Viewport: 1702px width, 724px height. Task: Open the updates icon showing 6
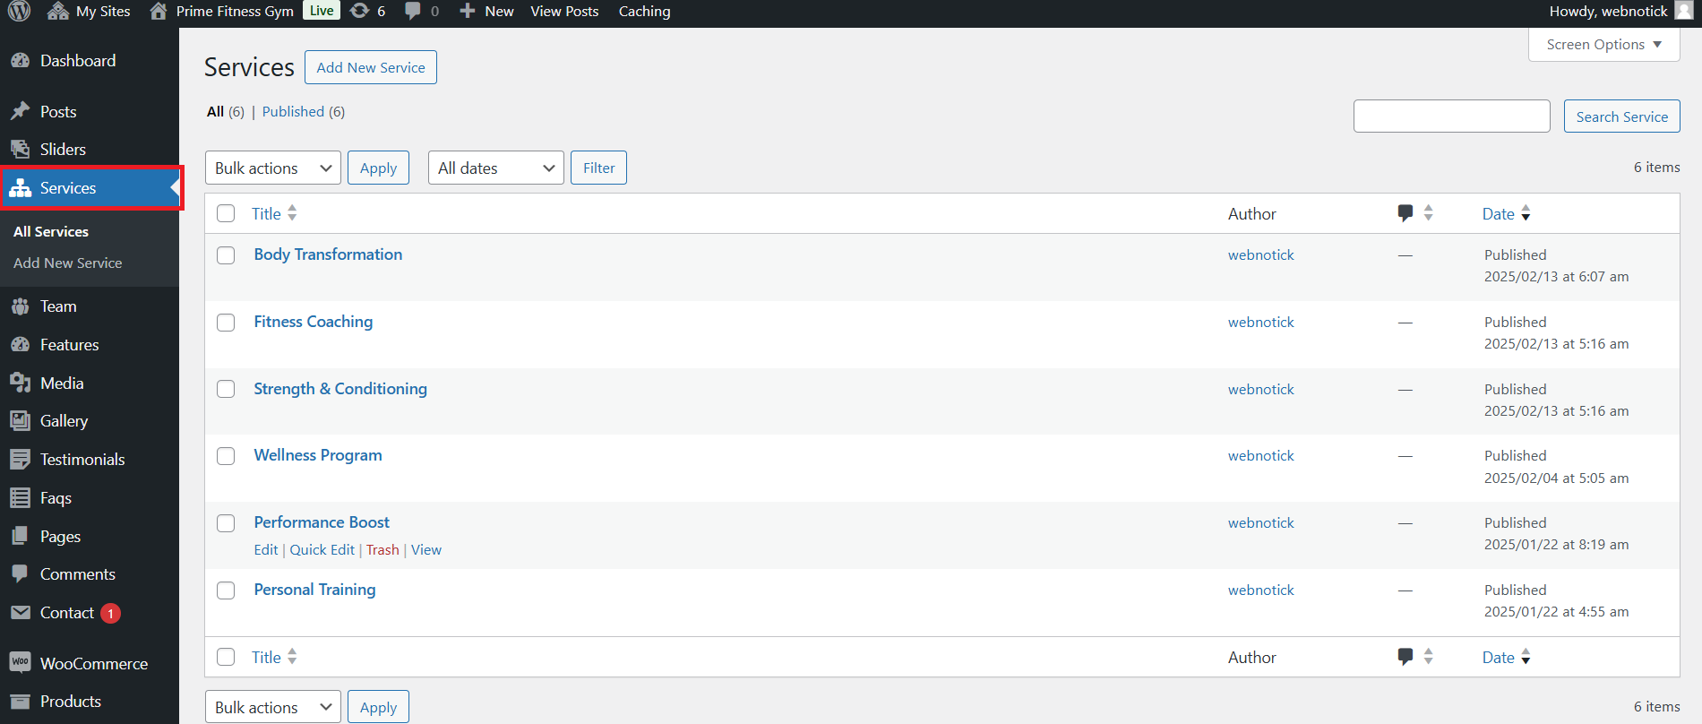(360, 12)
